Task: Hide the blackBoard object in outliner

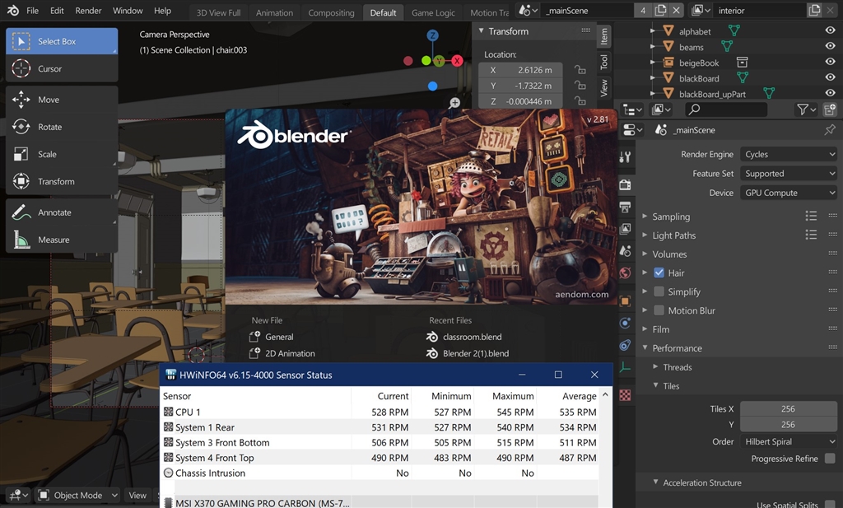Action: click(x=830, y=78)
